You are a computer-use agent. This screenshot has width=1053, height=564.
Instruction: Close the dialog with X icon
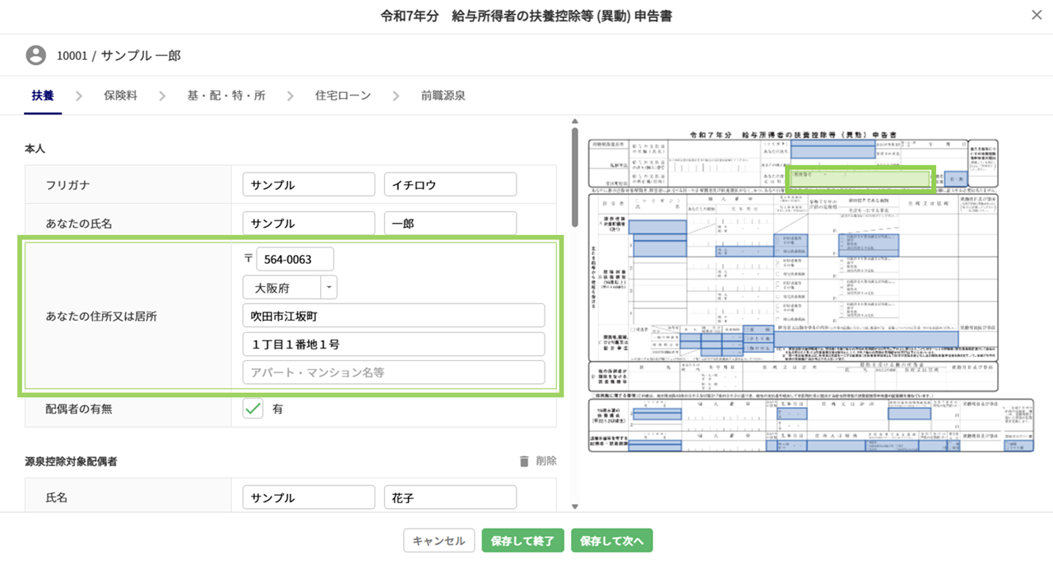pyautogui.click(x=1037, y=15)
